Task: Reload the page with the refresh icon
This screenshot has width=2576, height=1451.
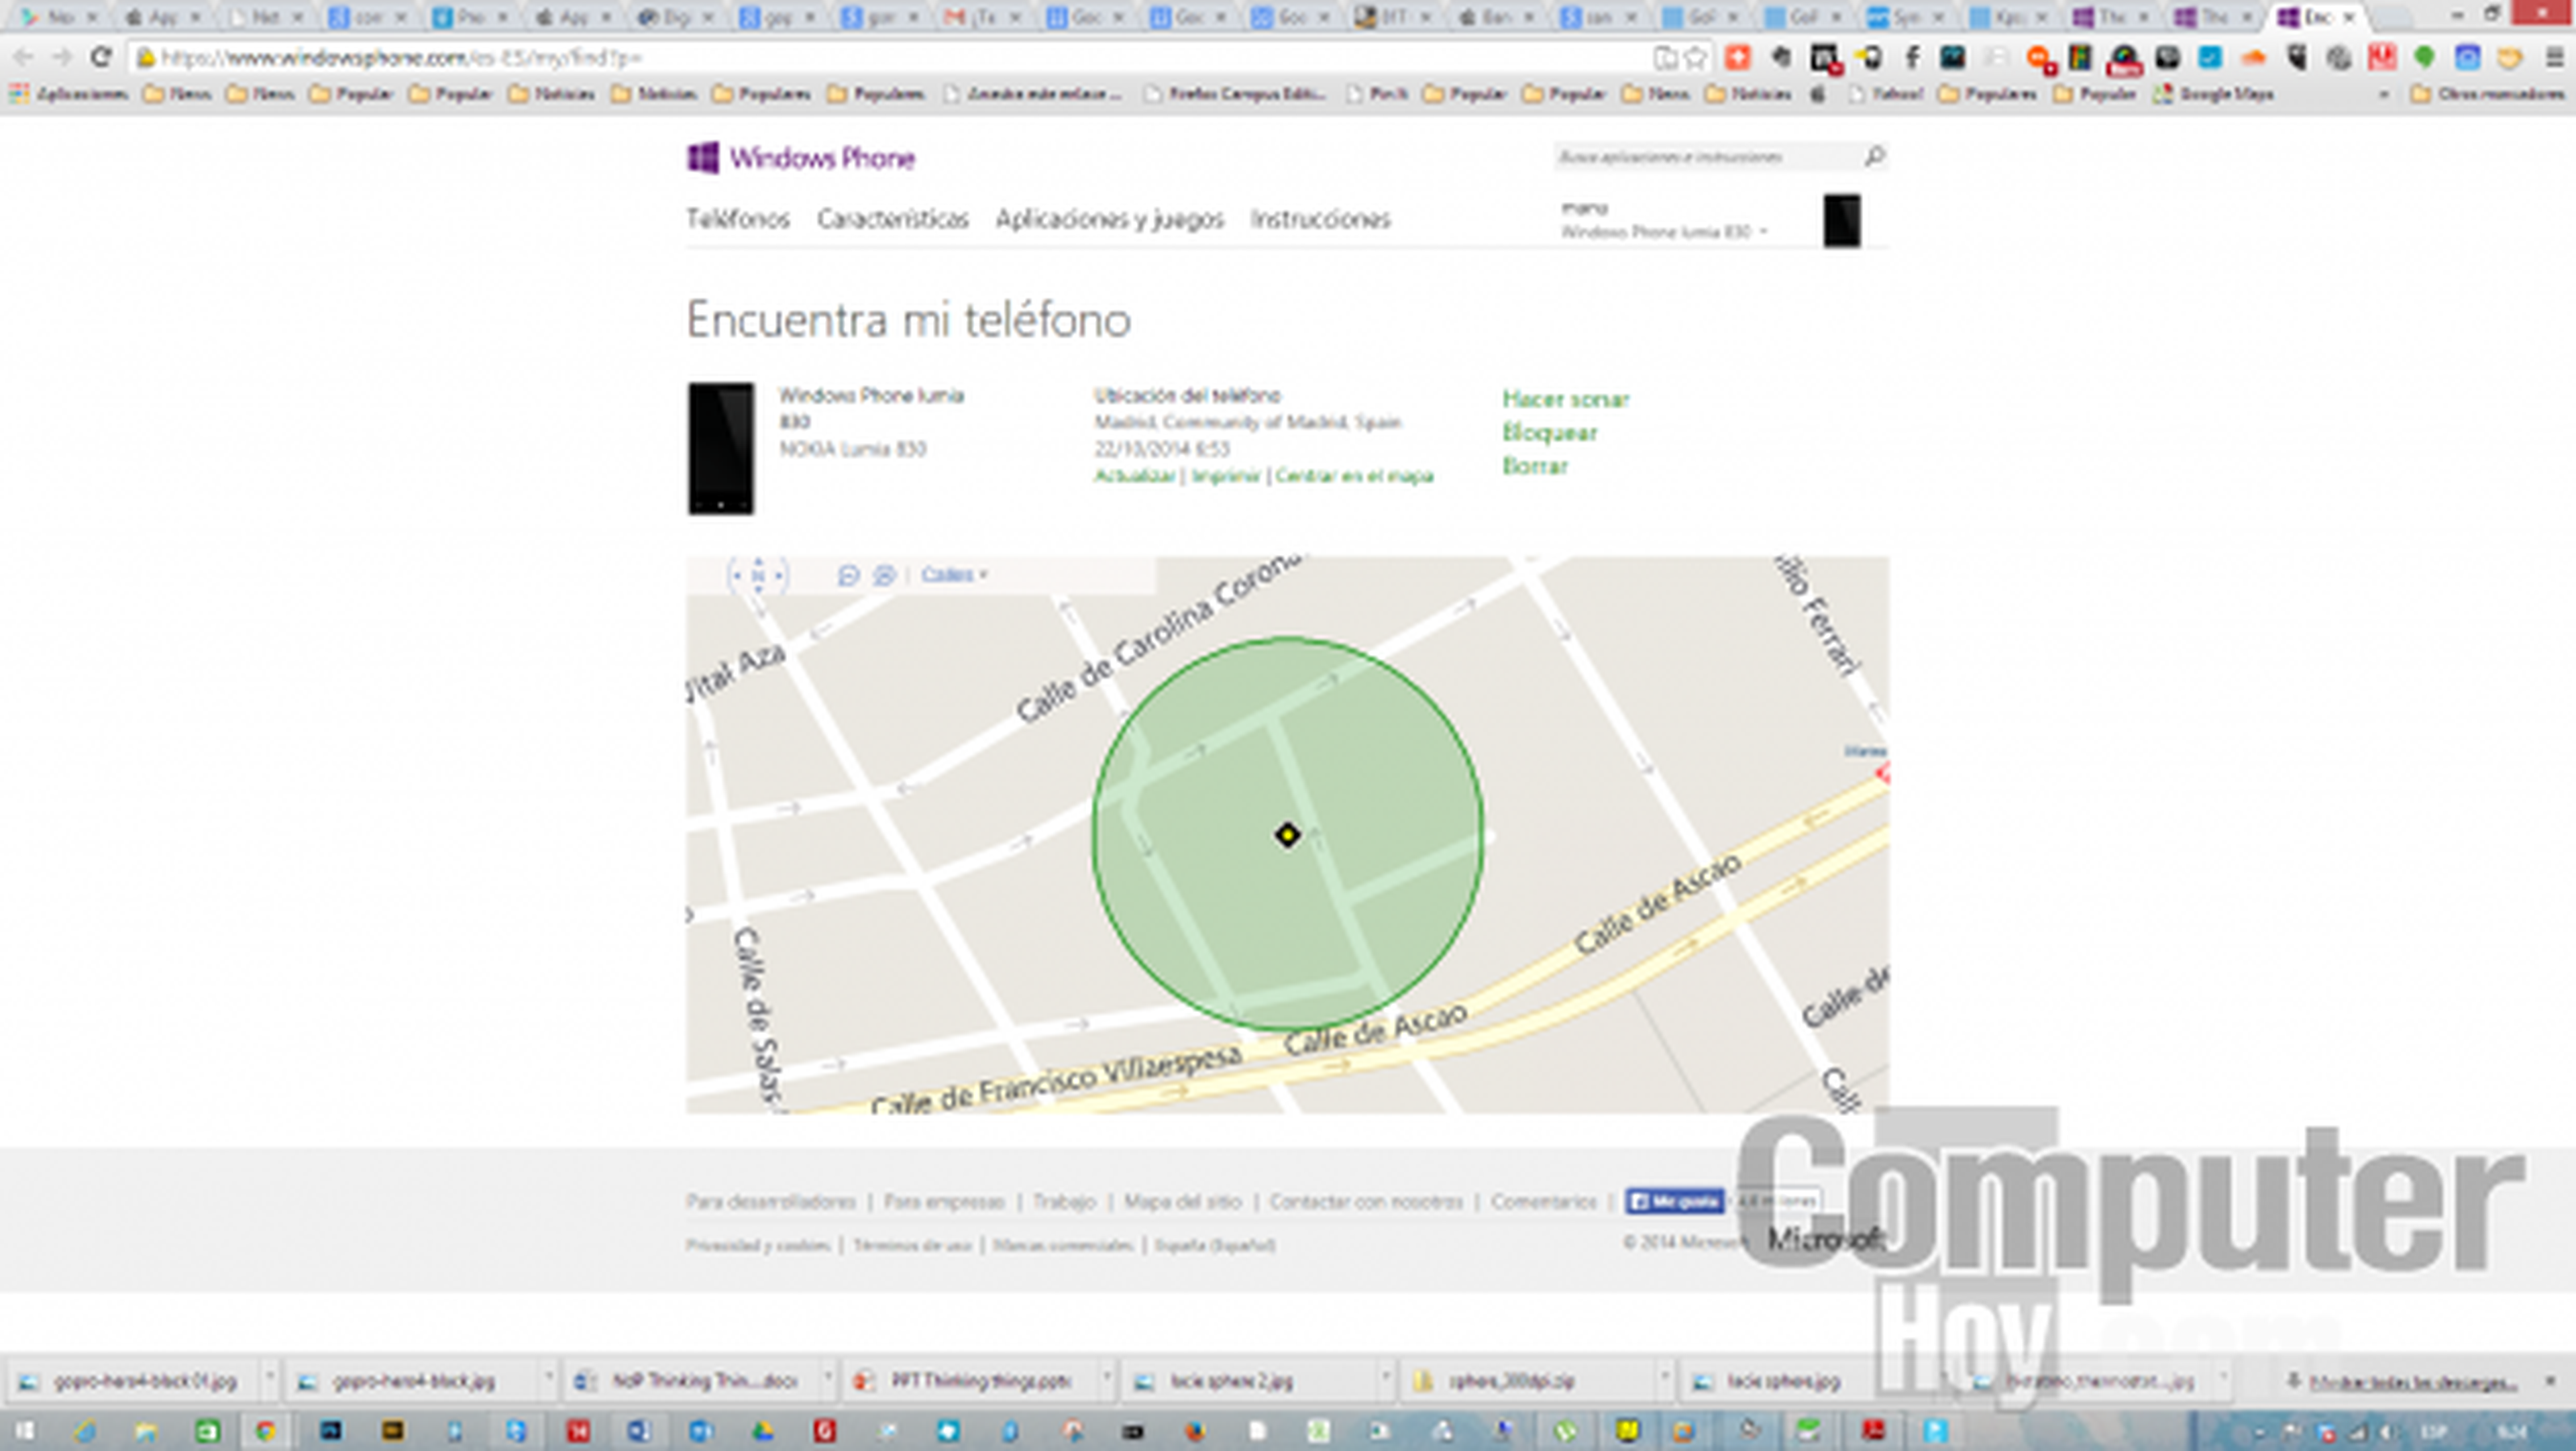Action: tap(101, 57)
